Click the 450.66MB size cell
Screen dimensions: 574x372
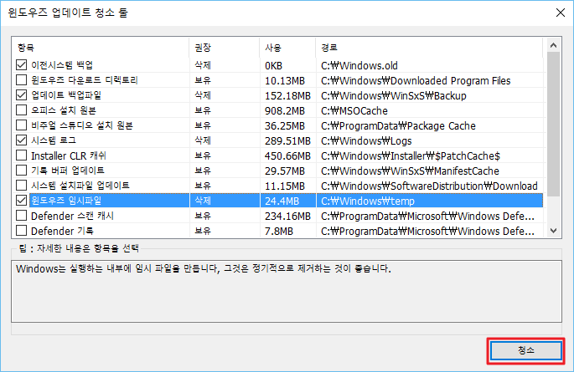tap(287, 155)
